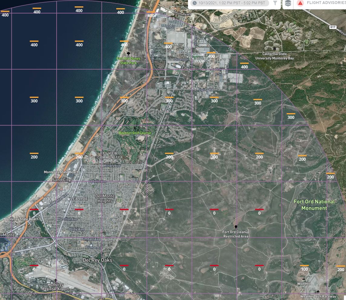This screenshot has width=346, height=300.
Task: Open the map layers selector icon
Action: (x=288, y=3)
